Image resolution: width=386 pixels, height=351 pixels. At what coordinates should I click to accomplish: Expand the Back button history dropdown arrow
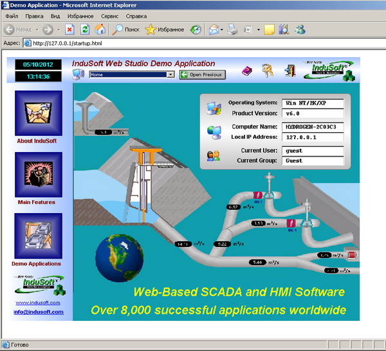[x=37, y=30]
